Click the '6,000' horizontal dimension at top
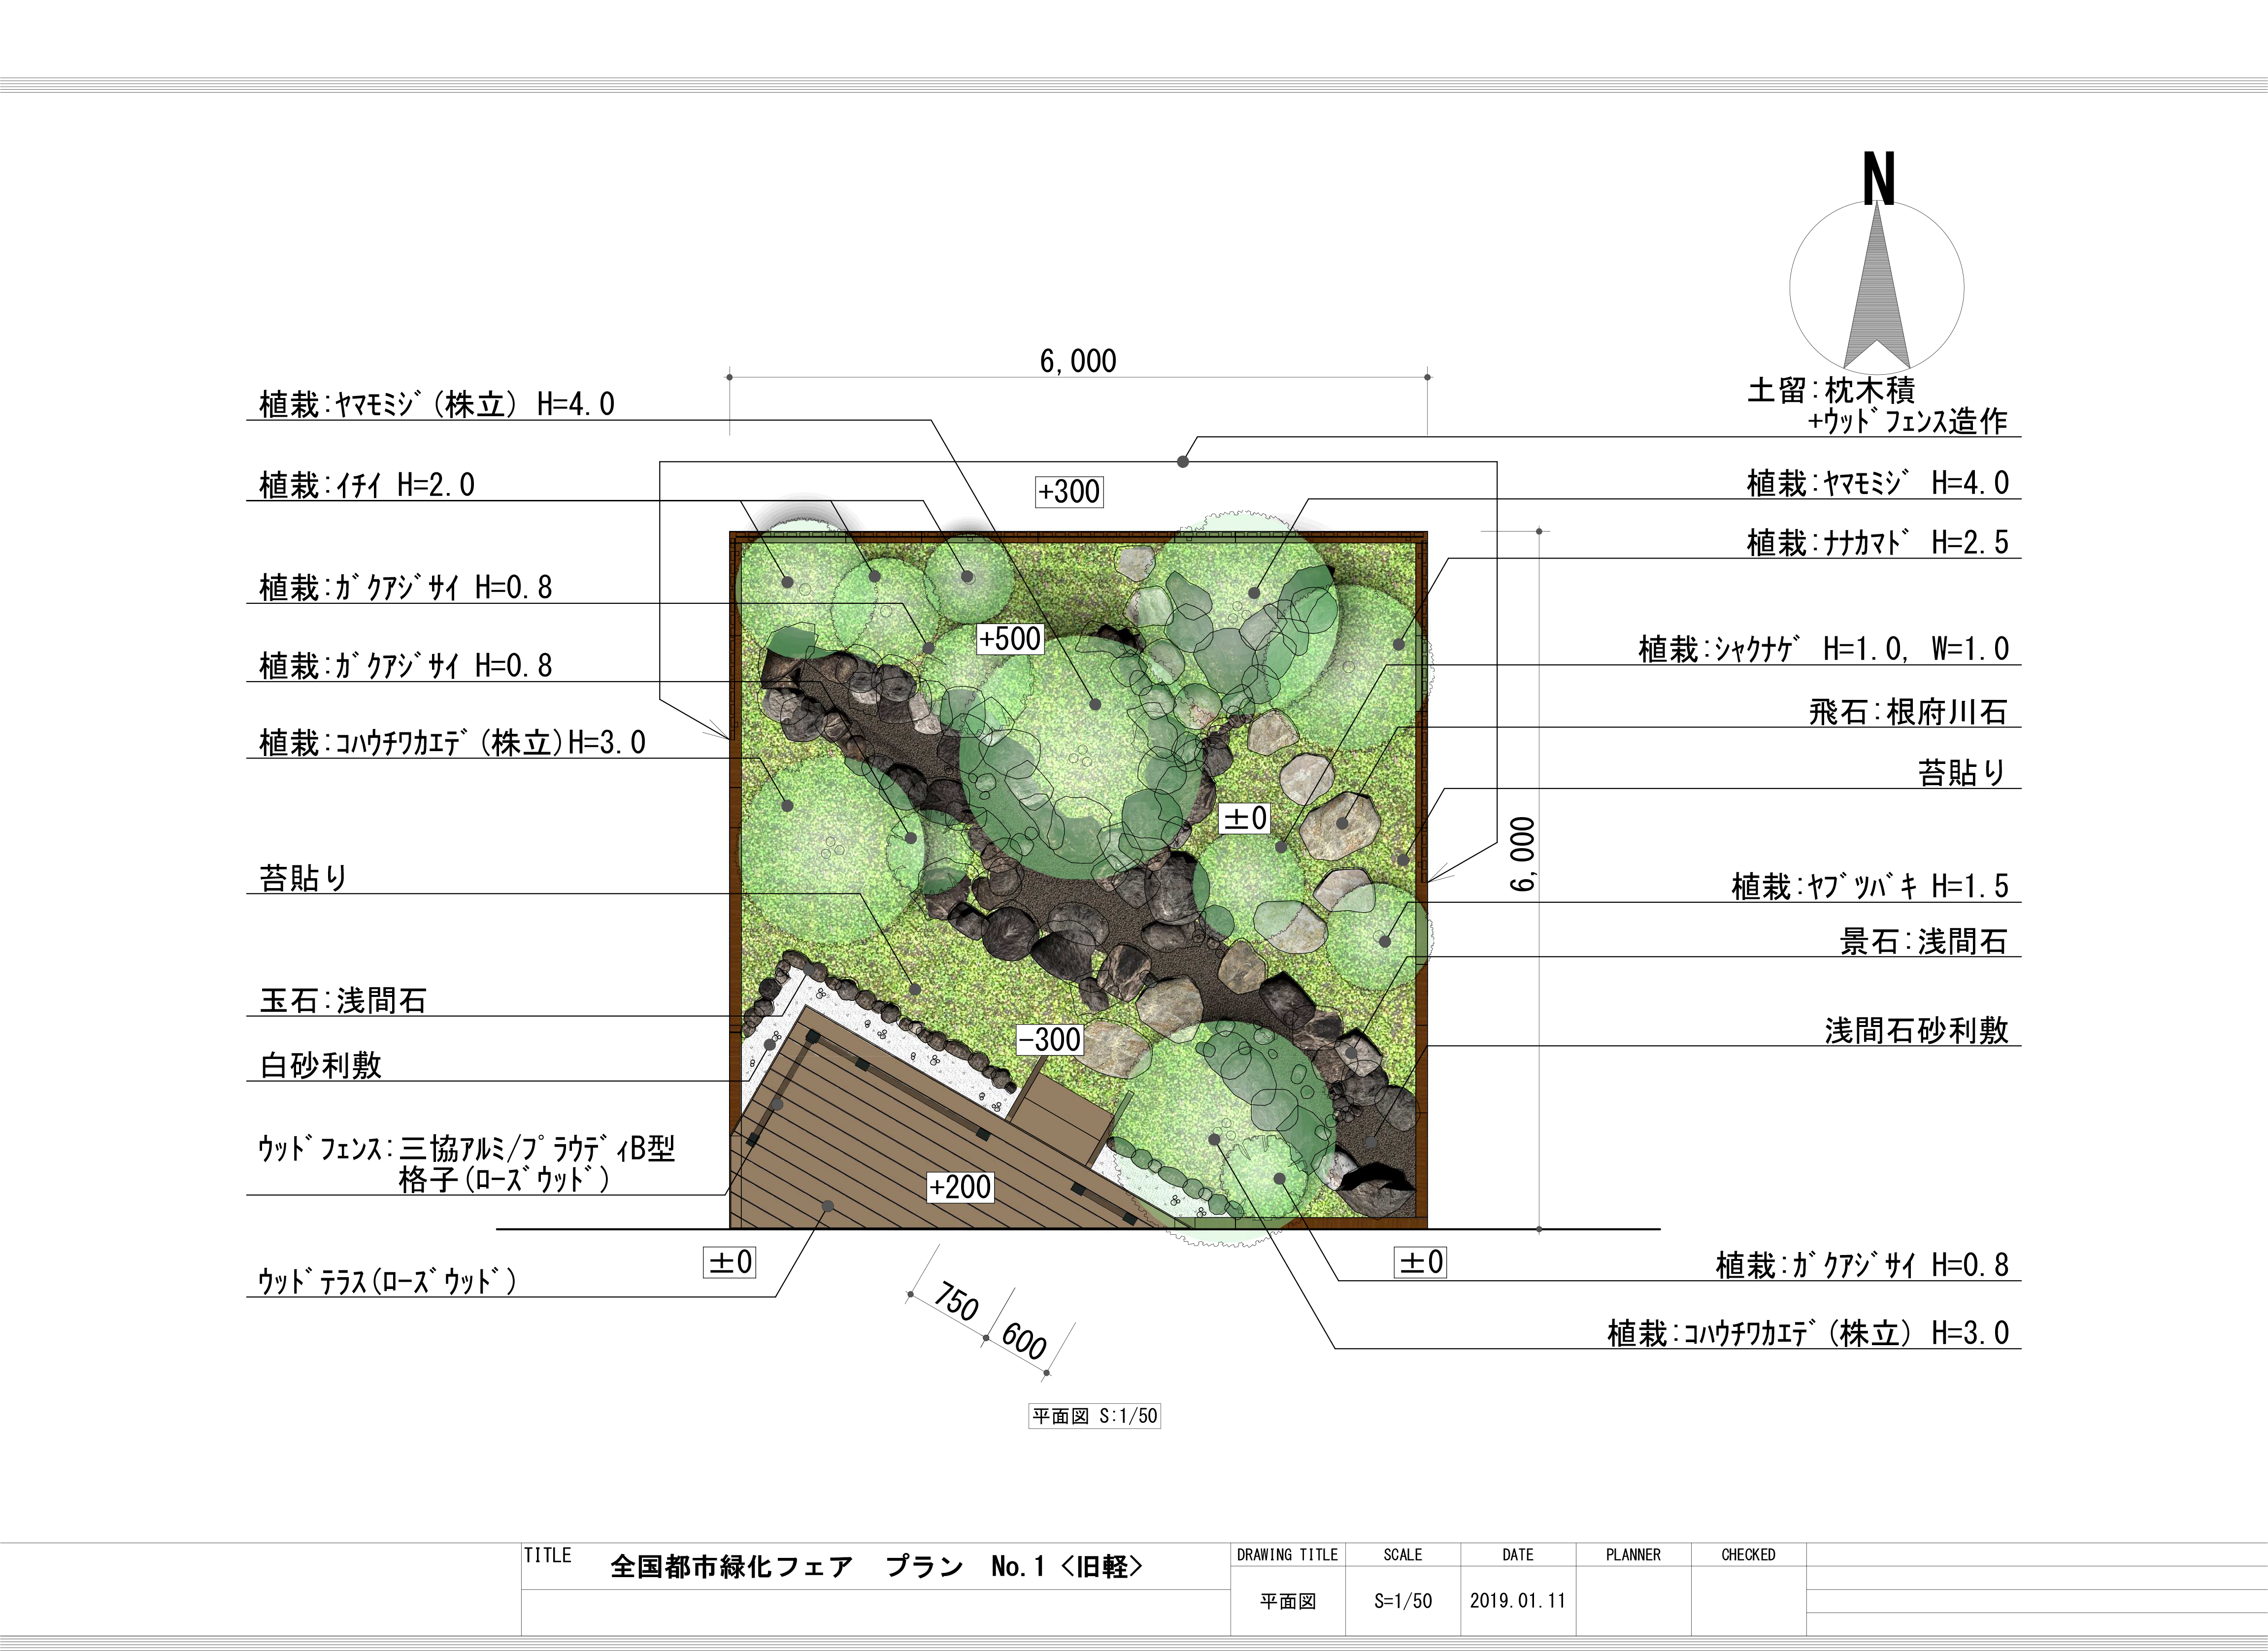The height and width of the screenshot is (1651, 2268). click(1078, 361)
